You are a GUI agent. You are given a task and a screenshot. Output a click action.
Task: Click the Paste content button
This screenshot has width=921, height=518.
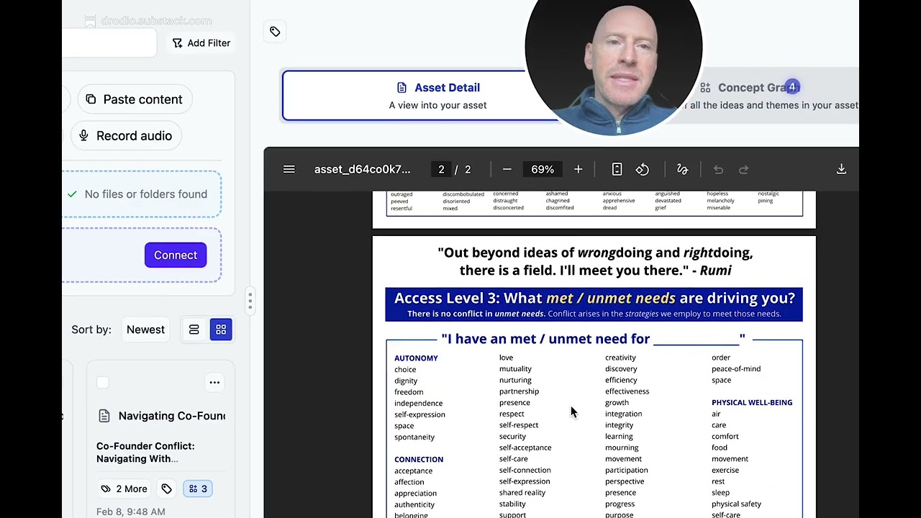click(x=135, y=99)
